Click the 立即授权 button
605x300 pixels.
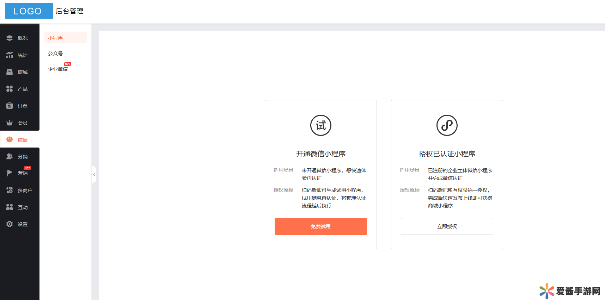[447, 226]
